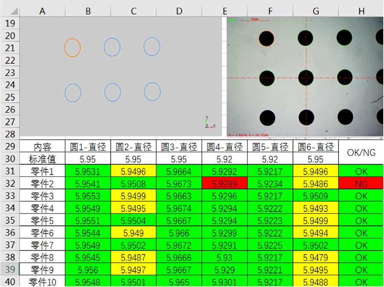Click the hole at the red crosshair intersection
The image size is (384, 287).
tap(306, 78)
